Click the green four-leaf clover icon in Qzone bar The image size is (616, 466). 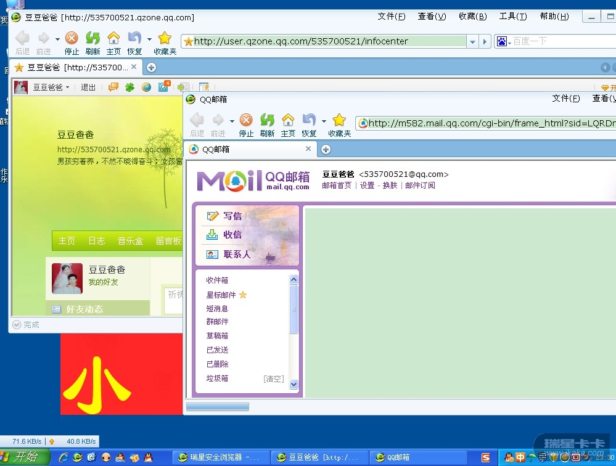(129, 87)
